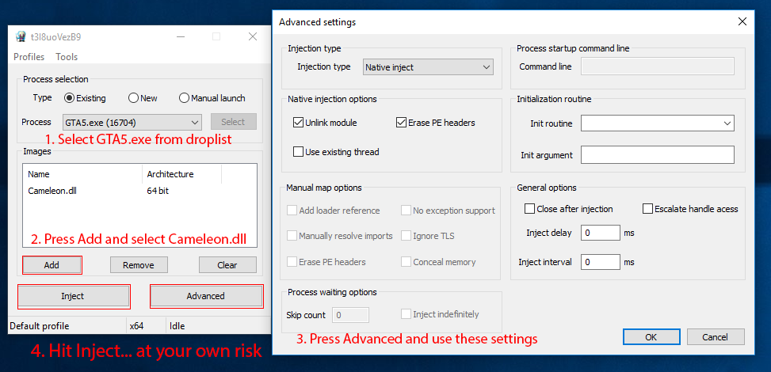Open the Tools menu

tap(67, 56)
